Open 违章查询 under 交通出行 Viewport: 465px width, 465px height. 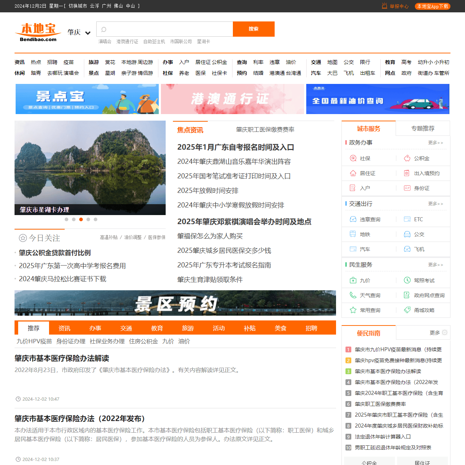(x=353, y=219)
